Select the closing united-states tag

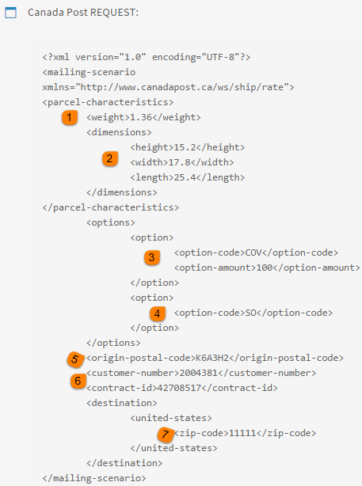(x=174, y=448)
